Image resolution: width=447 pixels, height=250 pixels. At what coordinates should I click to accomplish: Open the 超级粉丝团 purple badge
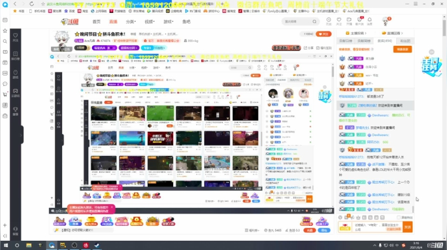129,48
